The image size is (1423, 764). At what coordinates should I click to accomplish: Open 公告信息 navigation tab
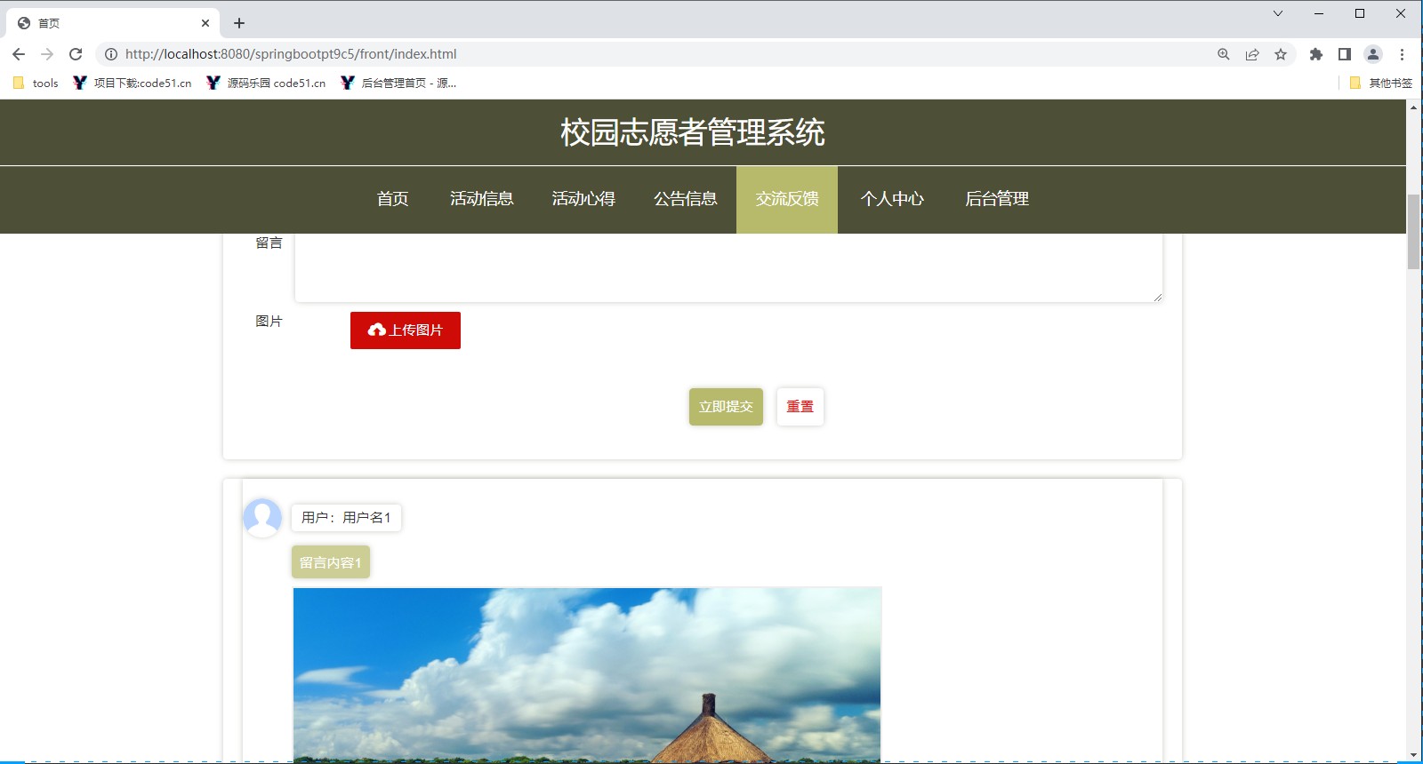[x=685, y=199]
